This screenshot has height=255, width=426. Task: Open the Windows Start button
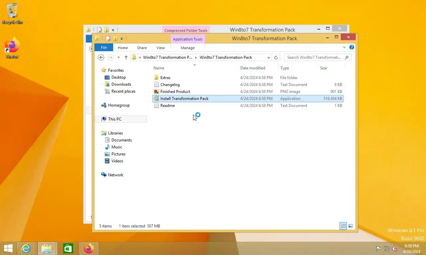(x=8, y=248)
